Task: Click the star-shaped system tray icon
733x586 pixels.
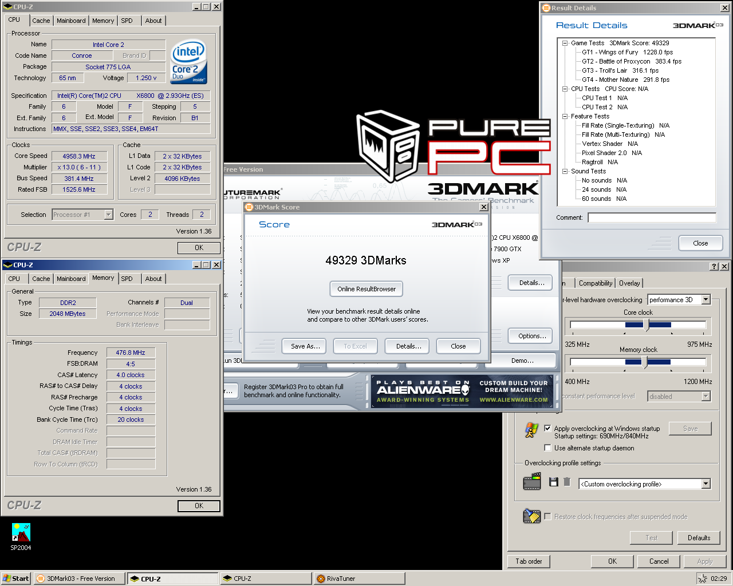Action: [703, 579]
